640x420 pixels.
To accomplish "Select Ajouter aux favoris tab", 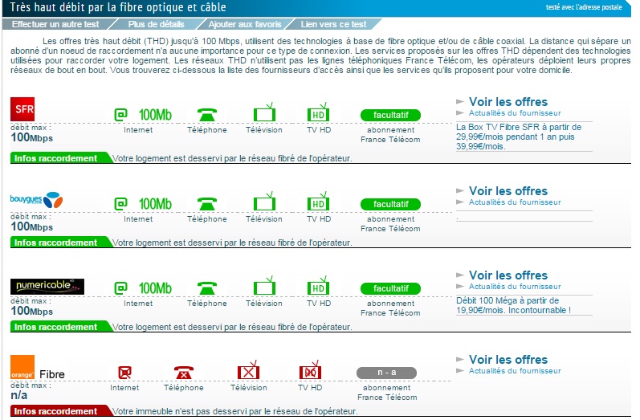I will pos(245,24).
